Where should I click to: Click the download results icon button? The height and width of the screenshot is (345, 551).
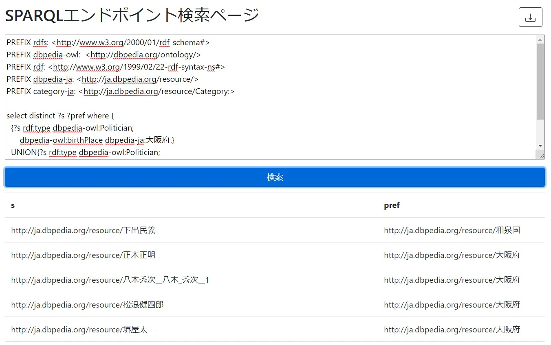(x=530, y=17)
